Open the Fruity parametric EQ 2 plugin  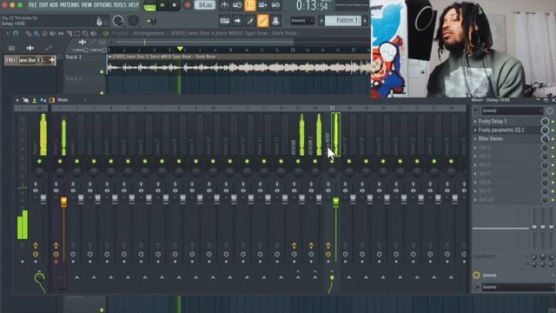(x=501, y=130)
